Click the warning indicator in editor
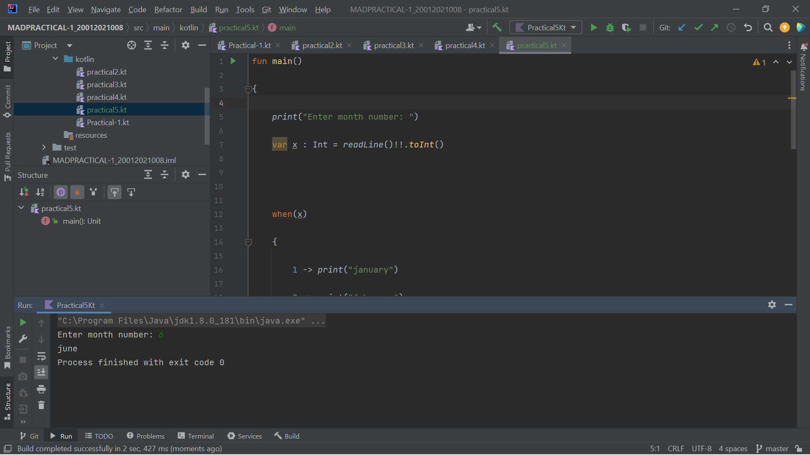The height and width of the screenshot is (455, 810). click(759, 62)
